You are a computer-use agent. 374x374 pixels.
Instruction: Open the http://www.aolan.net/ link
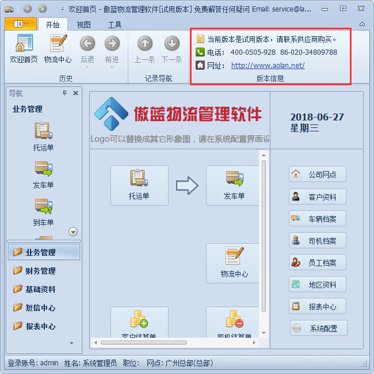point(268,65)
